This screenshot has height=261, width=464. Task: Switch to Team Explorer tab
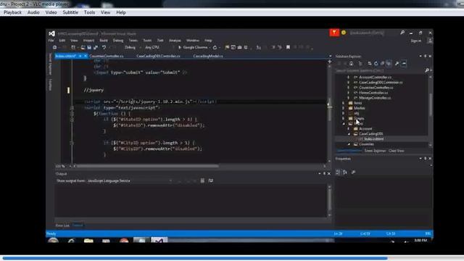375,151
